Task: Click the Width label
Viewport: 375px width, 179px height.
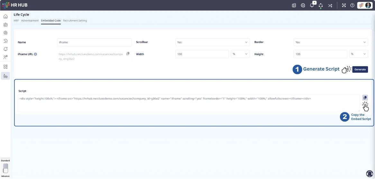Action: tap(140, 54)
